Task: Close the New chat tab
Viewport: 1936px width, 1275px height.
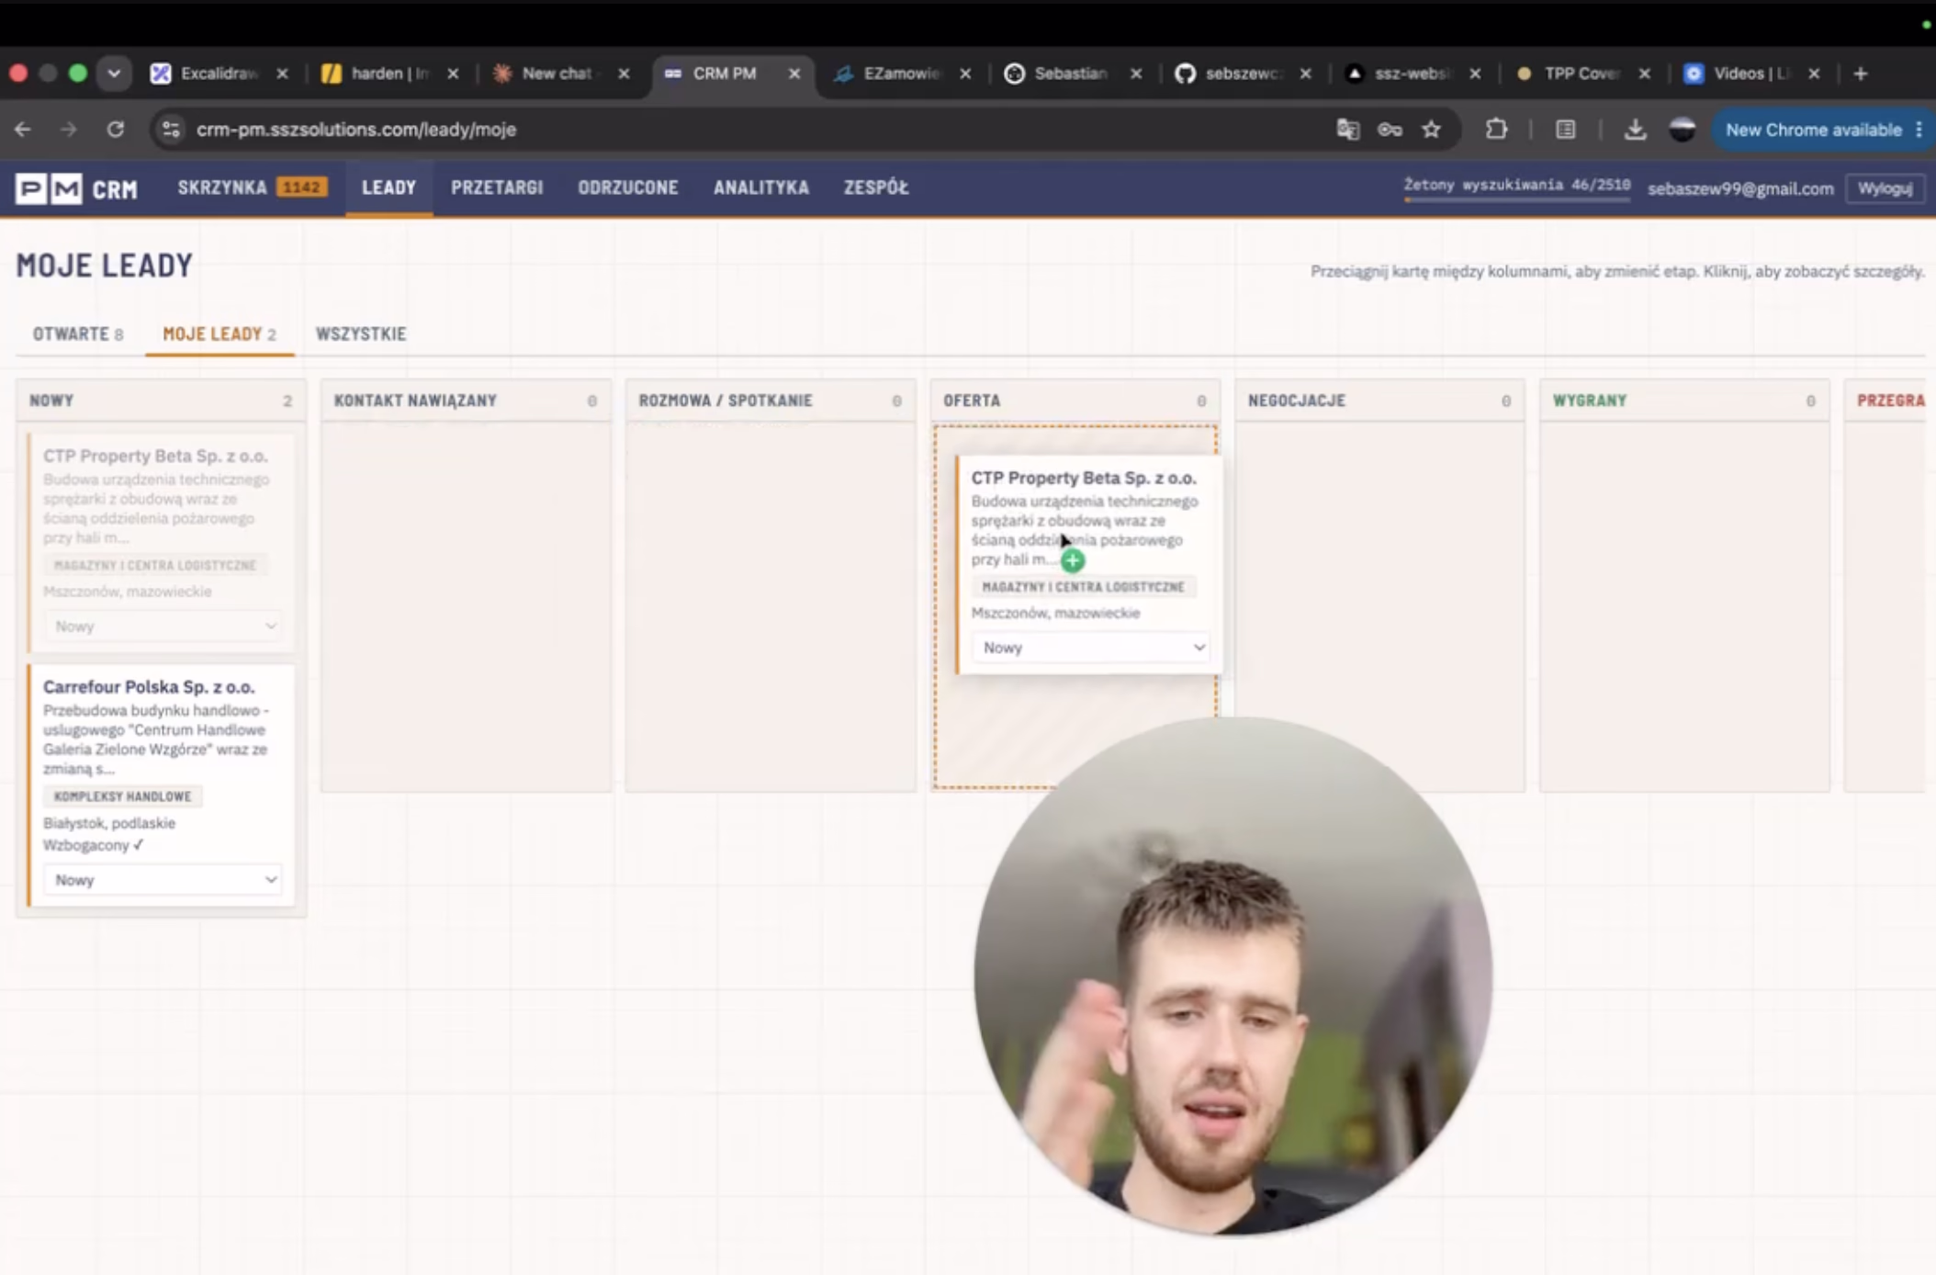Action: pyautogui.click(x=625, y=73)
